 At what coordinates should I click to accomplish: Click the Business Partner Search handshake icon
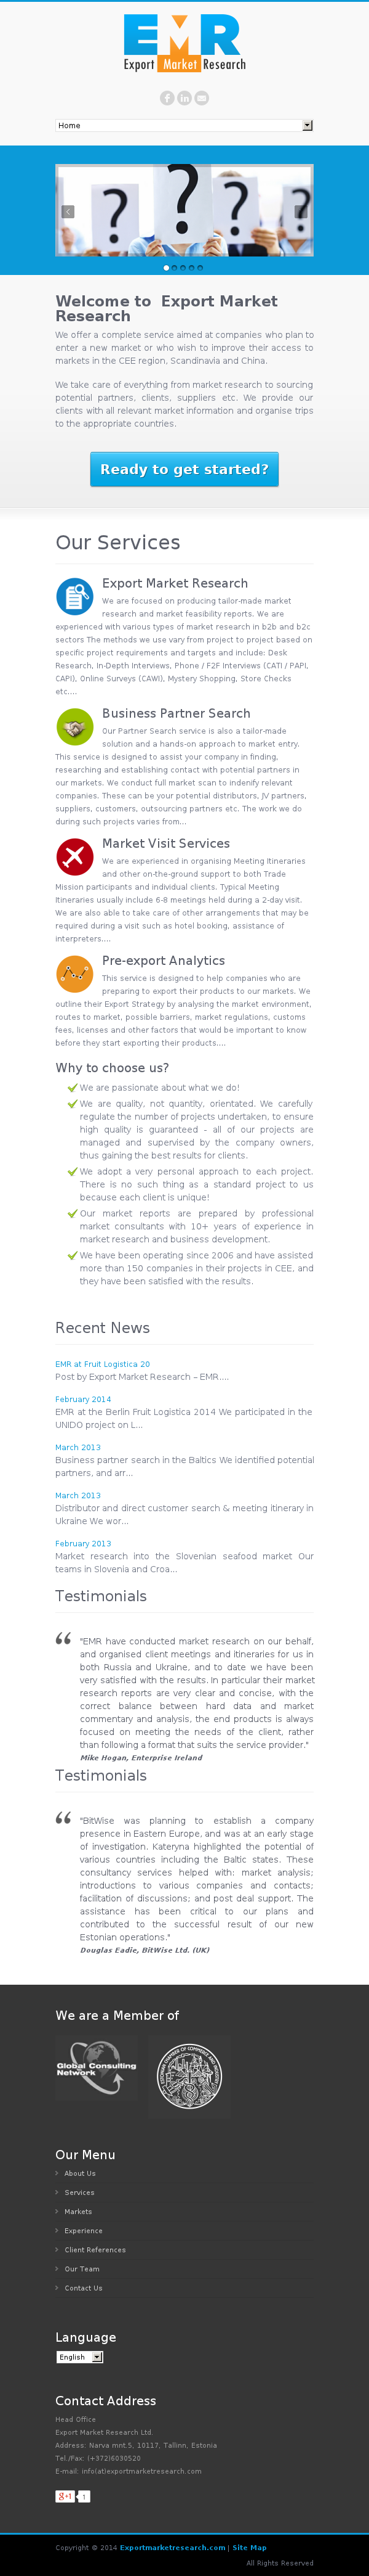click(75, 727)
